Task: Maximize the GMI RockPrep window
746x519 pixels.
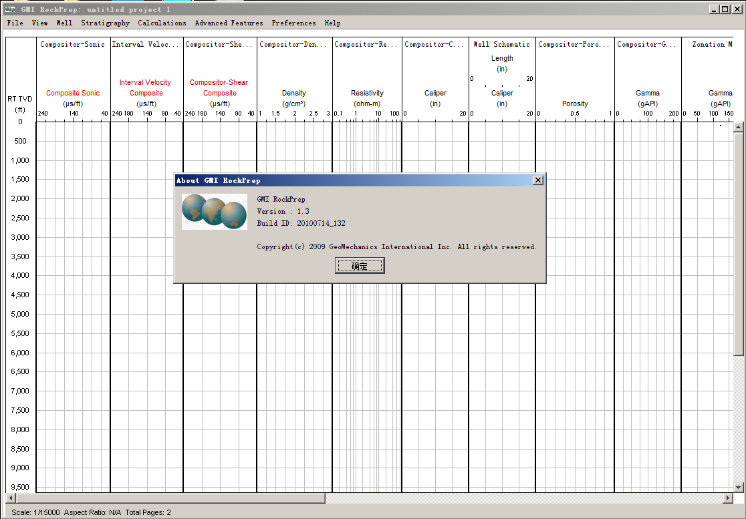Action: coord(725,9)
